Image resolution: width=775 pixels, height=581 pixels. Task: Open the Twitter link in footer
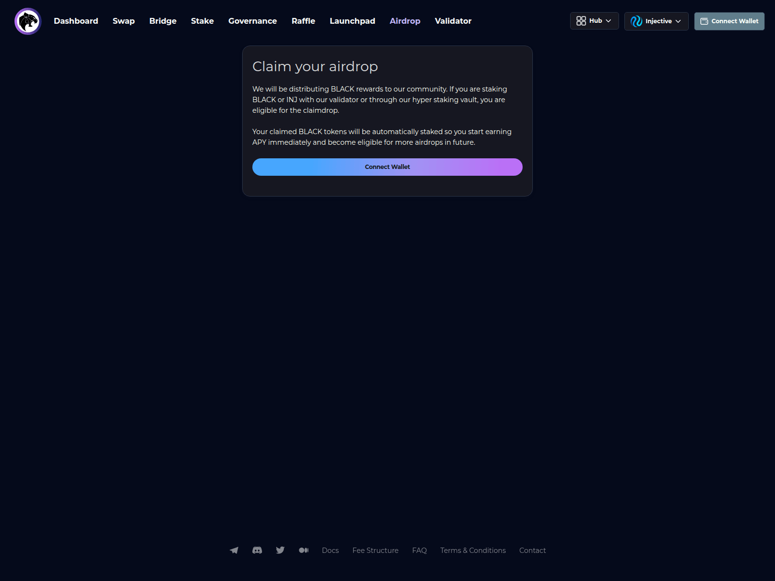(280, 550)
